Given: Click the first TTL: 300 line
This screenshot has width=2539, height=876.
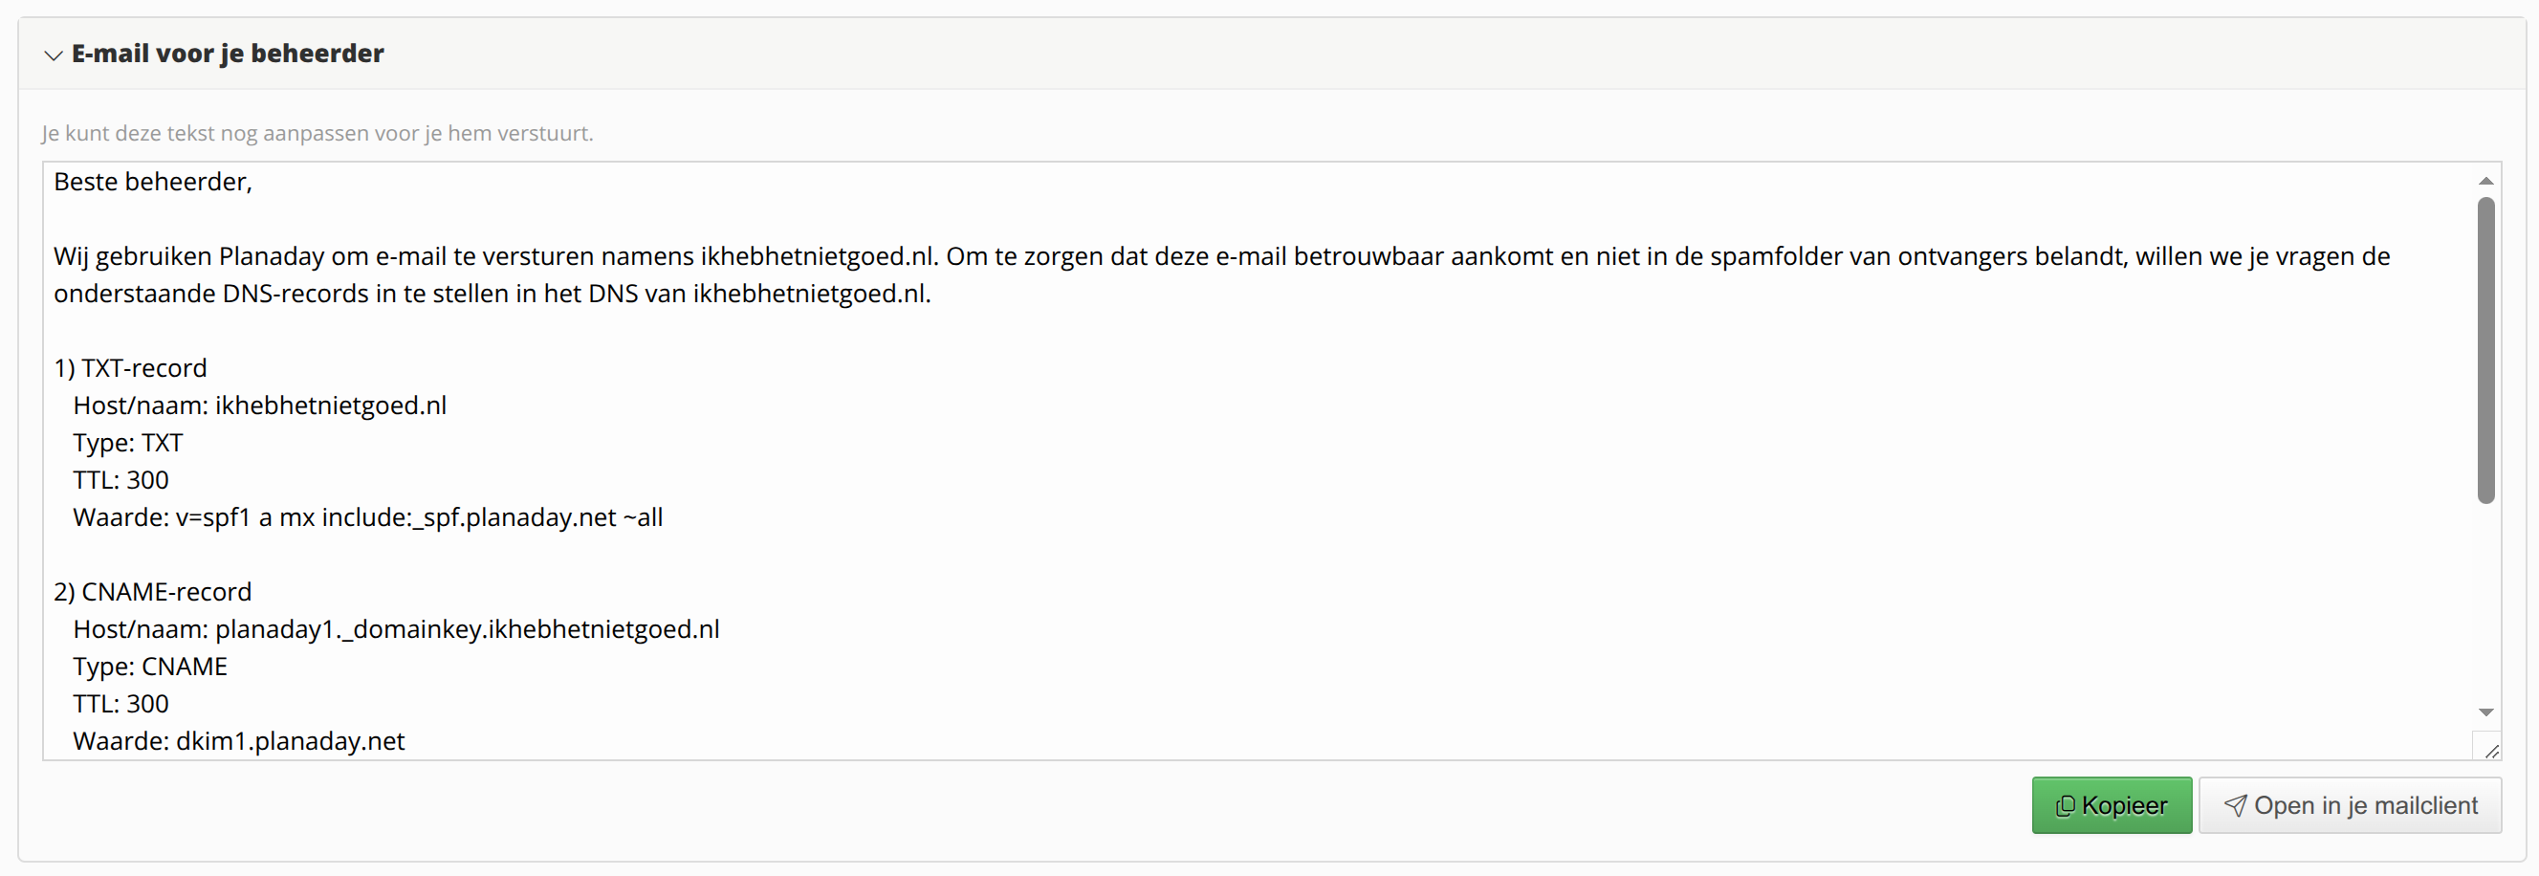Looking at the screenshot, I should 120,481.
